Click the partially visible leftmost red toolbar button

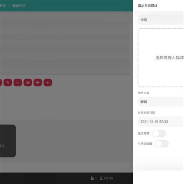[1, 82]
